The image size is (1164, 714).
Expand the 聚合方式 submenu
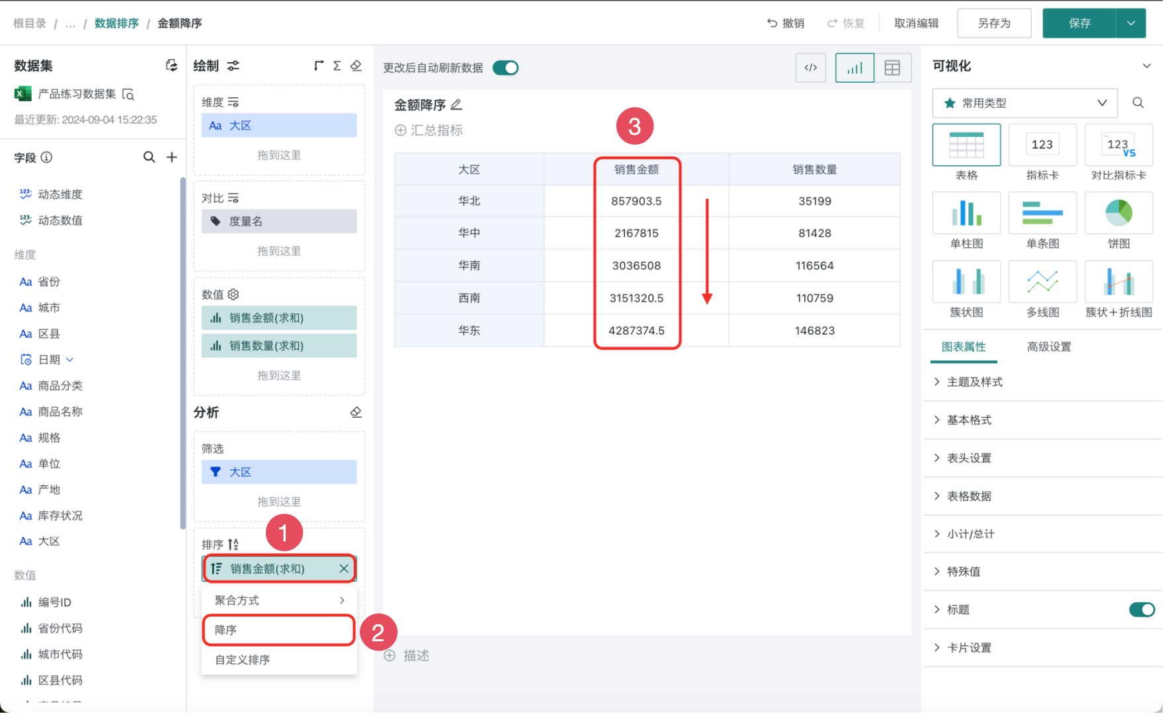279,600
